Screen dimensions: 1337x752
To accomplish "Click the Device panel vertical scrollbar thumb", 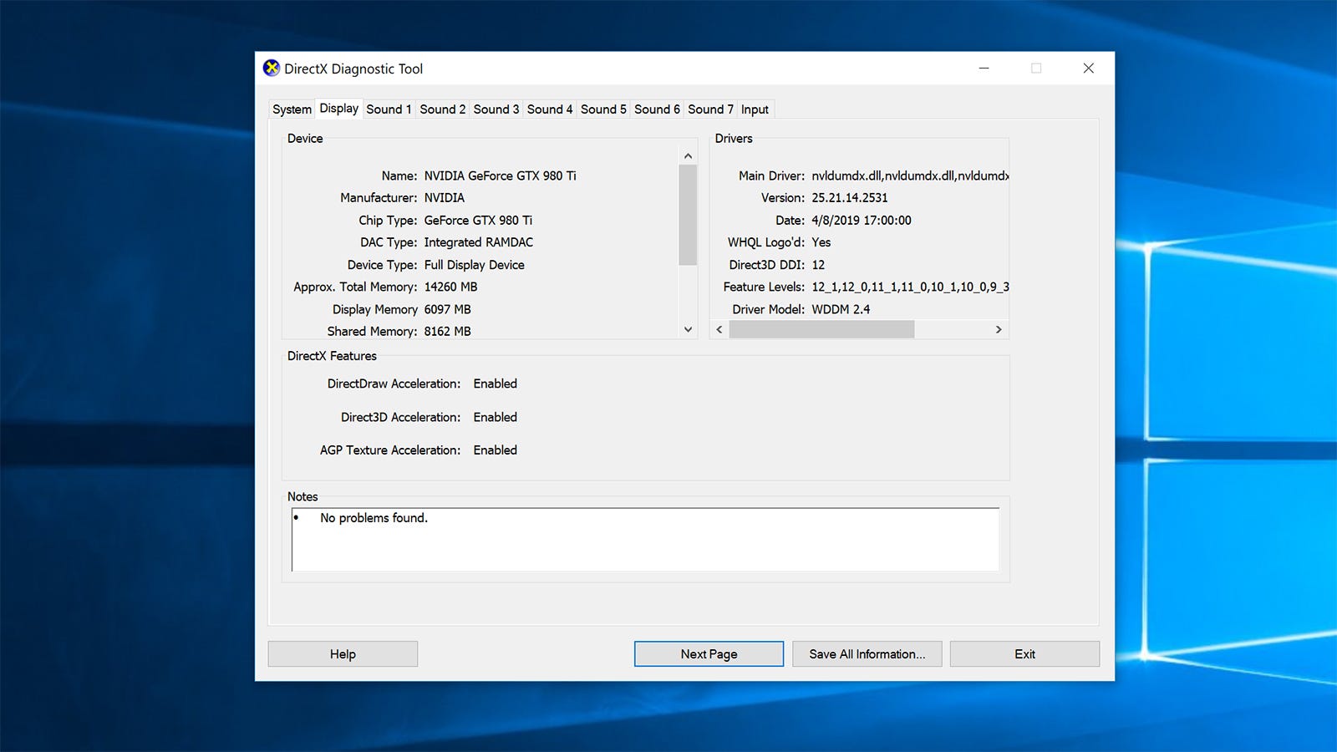I will (x=688, y=215).
